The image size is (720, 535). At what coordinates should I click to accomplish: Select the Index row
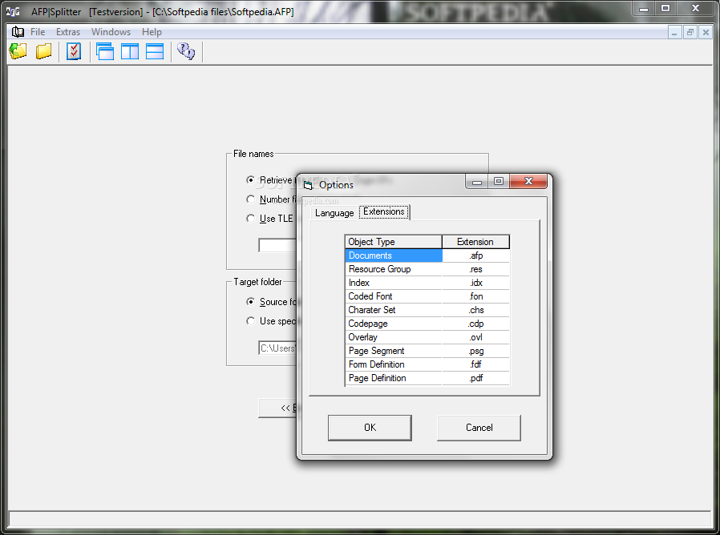coord(394,283)
